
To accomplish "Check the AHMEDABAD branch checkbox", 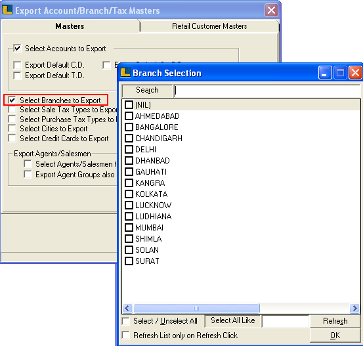I will coord(129,116).
